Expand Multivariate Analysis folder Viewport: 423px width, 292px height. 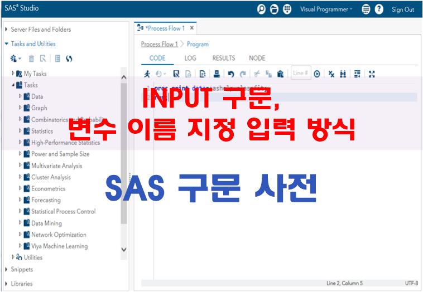point(20,165)
